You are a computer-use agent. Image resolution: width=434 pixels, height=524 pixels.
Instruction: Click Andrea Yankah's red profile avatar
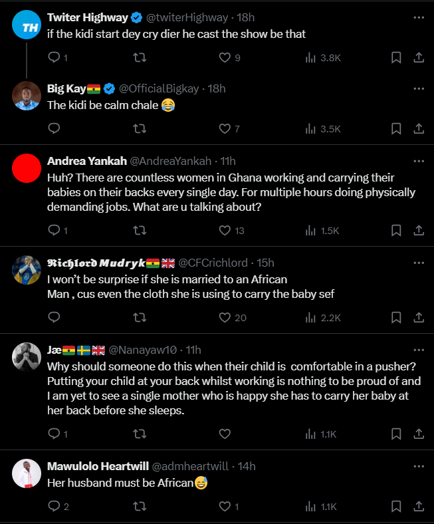click(28, 170)
